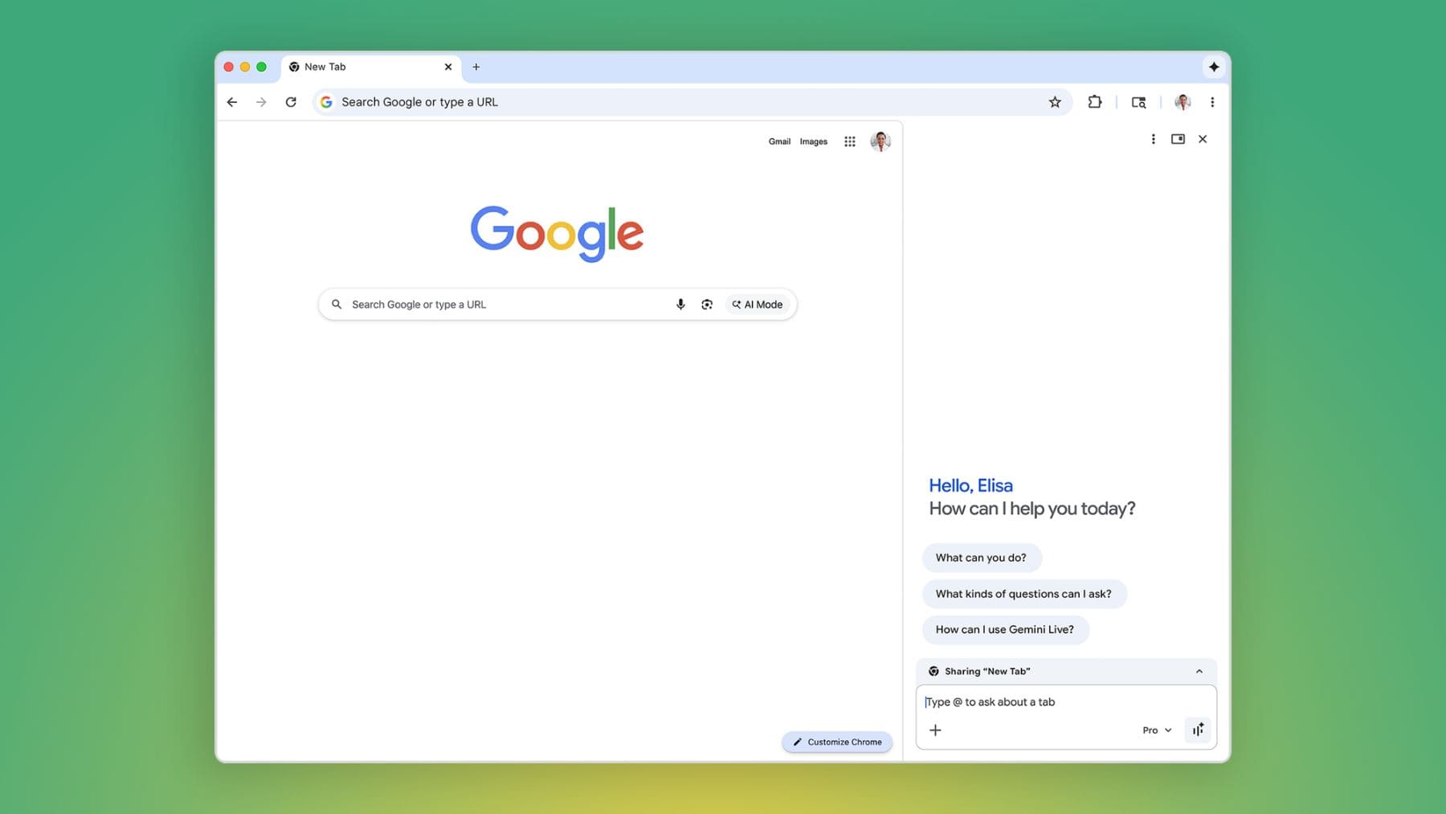Click the Google logo
The width and height of the screenshot is (1446, 814).
pos(557,233)
